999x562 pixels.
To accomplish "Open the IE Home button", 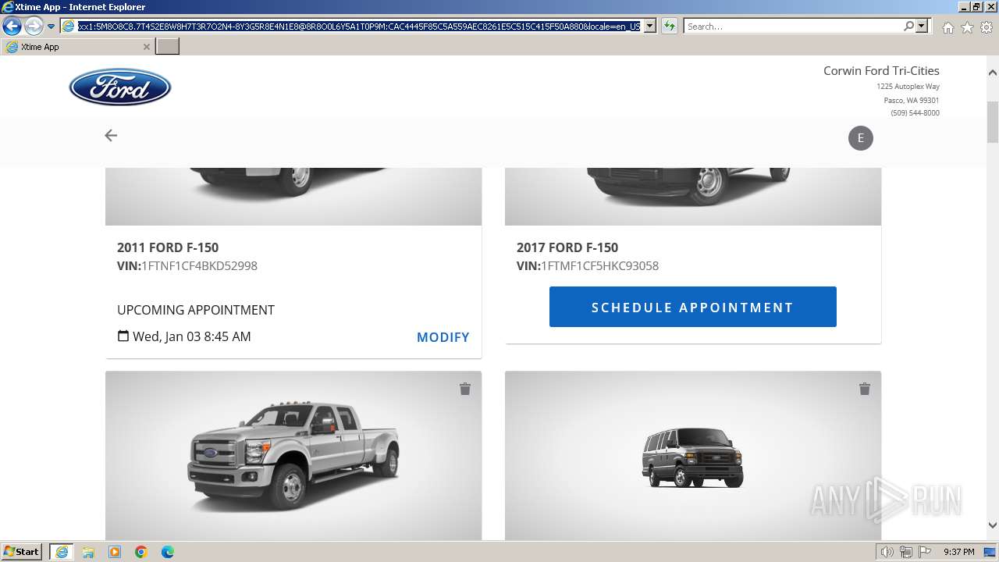I will pyautogui.click(x=947, y=27).
